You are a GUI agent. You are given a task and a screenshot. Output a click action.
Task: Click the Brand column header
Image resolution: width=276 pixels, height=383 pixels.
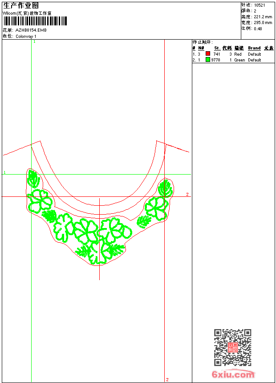[x=254, y=48]
